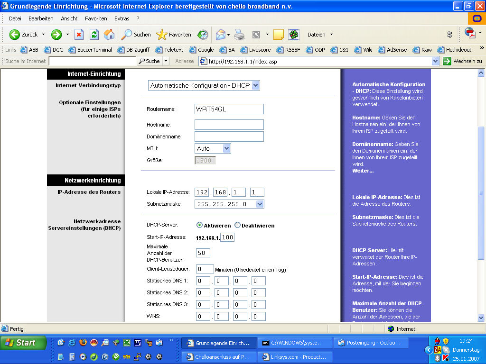This screenshot has width=486, height=364.
Task: Click the Start-IP-Adresse last octet field
Action: 227,237
